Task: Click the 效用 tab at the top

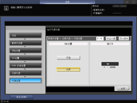Action: [67, 2]
